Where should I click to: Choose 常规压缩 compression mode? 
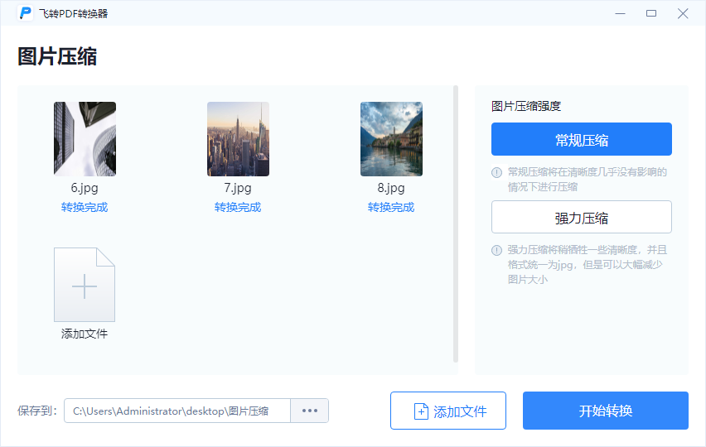(x=581, y=139)
